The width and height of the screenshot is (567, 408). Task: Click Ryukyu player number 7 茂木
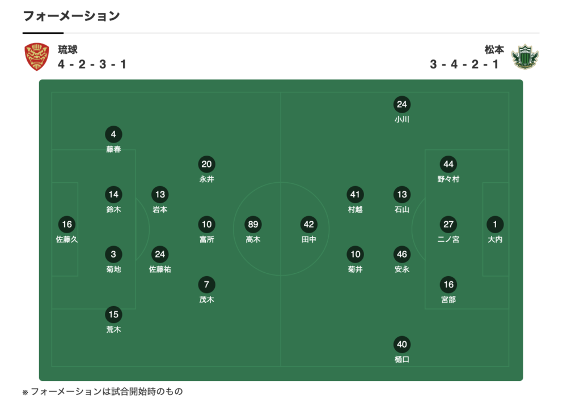[206, 285]
